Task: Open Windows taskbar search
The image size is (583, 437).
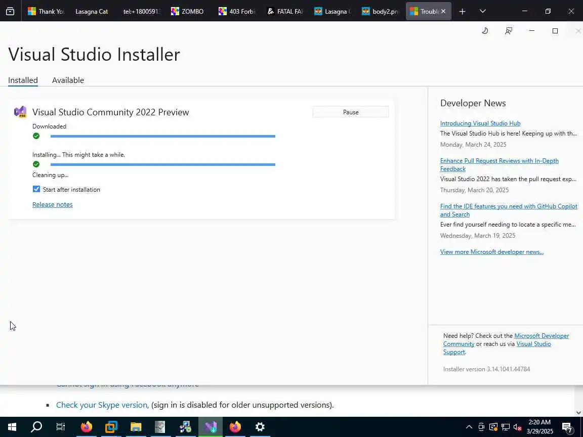Action: (36, 427)
